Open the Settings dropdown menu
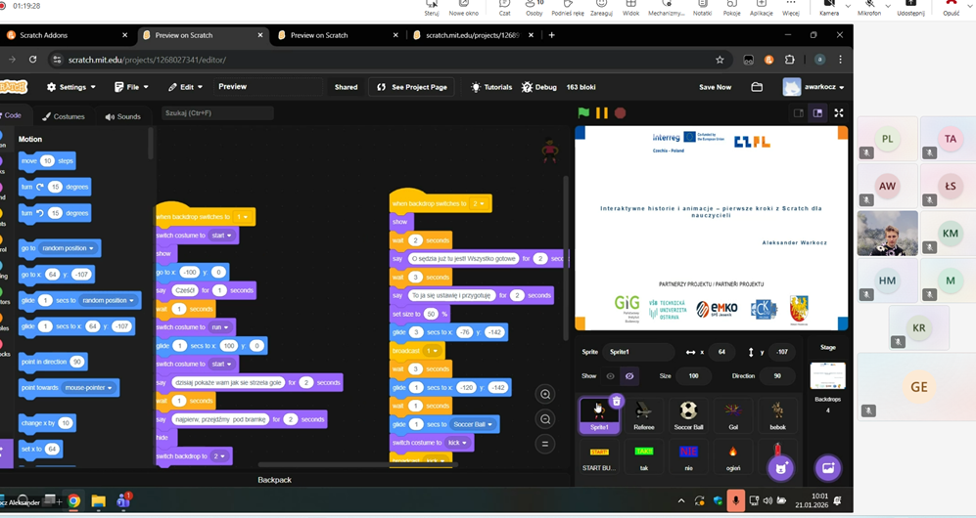Image resolution: width=976 pixels, height=518 pixels. pyautogui.click(x=71, y=87)
